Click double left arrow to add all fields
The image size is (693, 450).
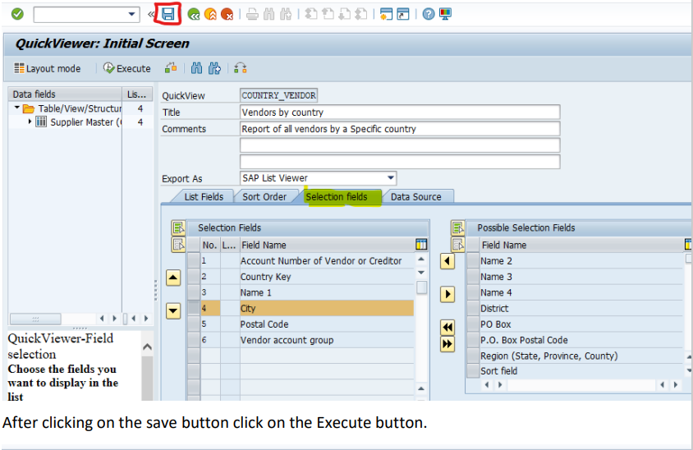[447, 328]
